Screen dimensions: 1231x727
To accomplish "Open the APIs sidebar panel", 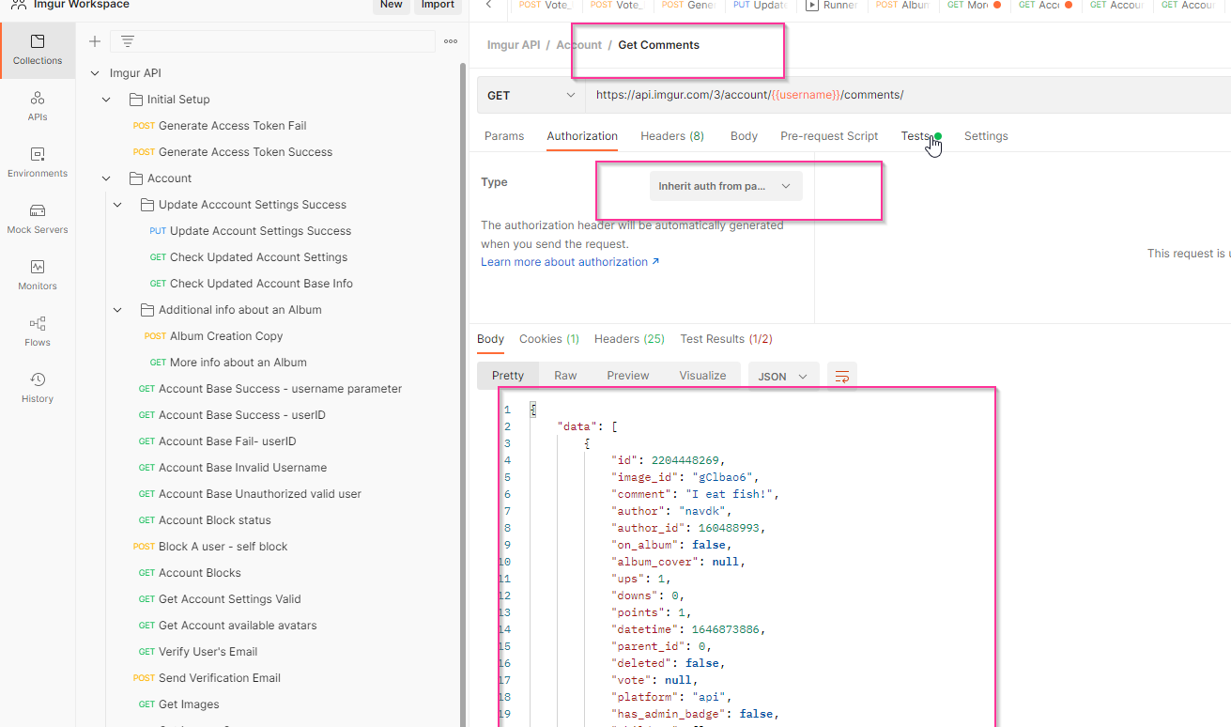I will point(38,106).
